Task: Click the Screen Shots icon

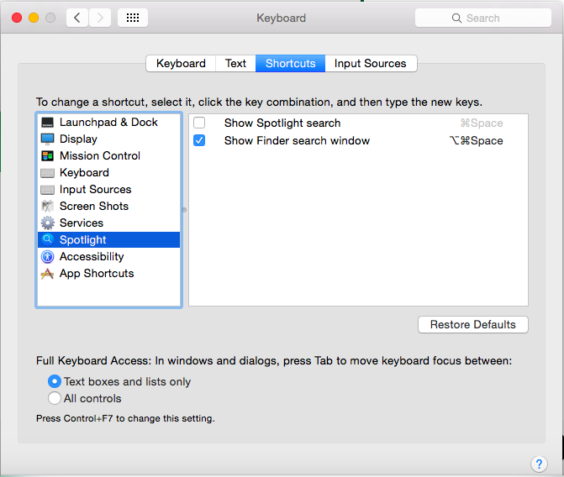Action: (x=47, y=206)
